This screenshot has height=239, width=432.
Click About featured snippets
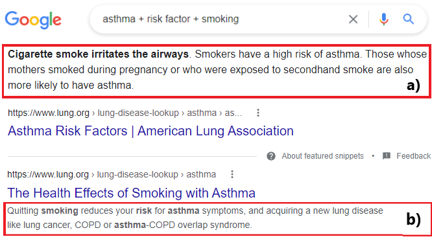pos(322,156)
